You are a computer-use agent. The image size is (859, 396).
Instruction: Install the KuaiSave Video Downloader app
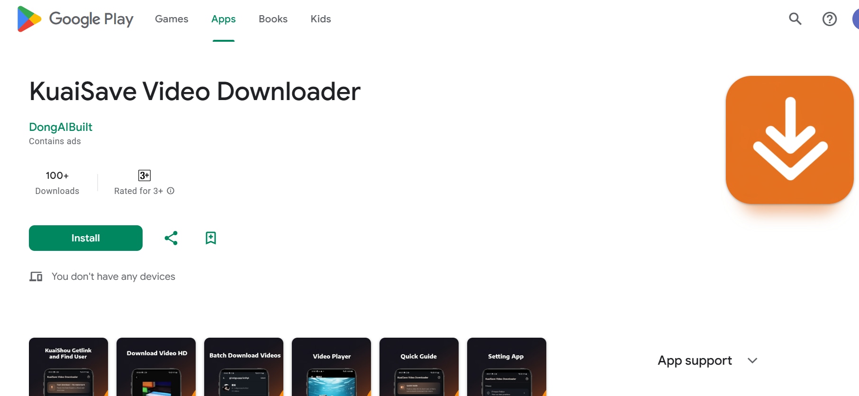(x=86, y=238)
